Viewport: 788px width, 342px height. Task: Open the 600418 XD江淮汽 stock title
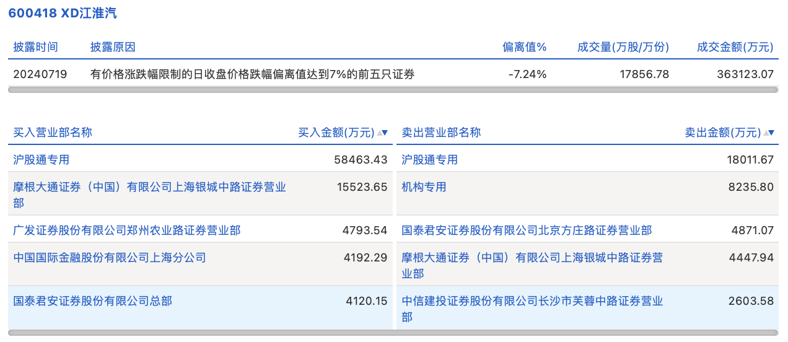(63, 13)
